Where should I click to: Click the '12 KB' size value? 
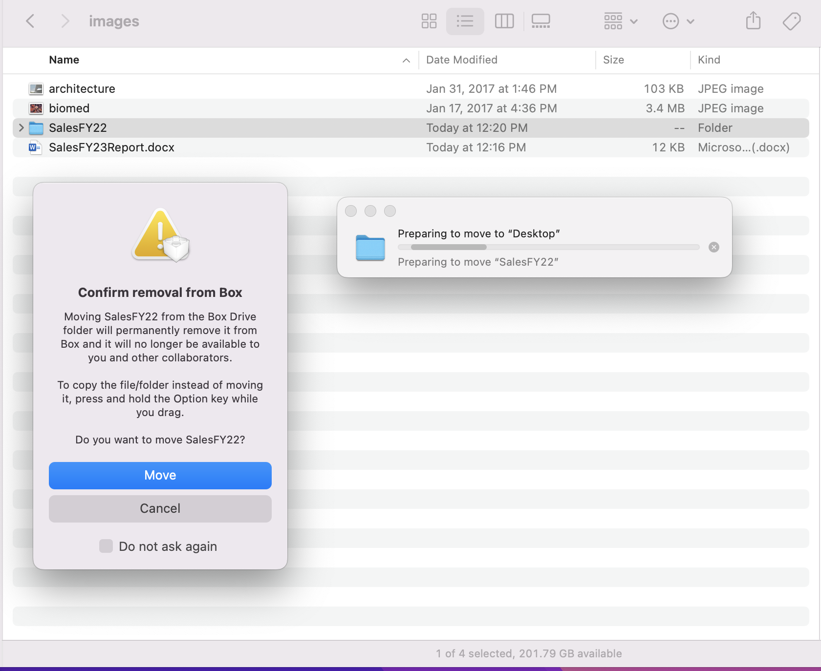click(668, 147)
